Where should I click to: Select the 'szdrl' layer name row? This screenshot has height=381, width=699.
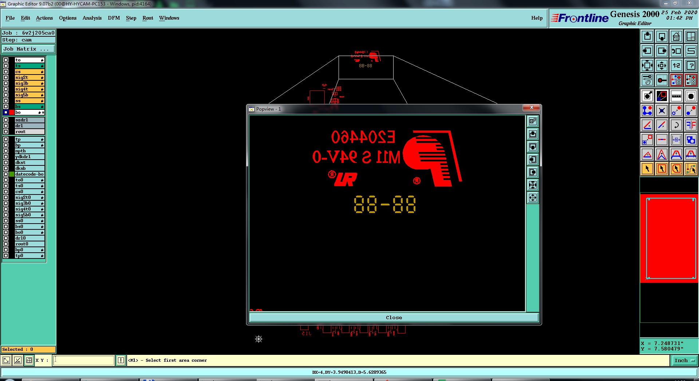(29, 120)
